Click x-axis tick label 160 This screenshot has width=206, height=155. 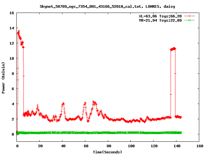pyautogui.click(x=200, y=146)
